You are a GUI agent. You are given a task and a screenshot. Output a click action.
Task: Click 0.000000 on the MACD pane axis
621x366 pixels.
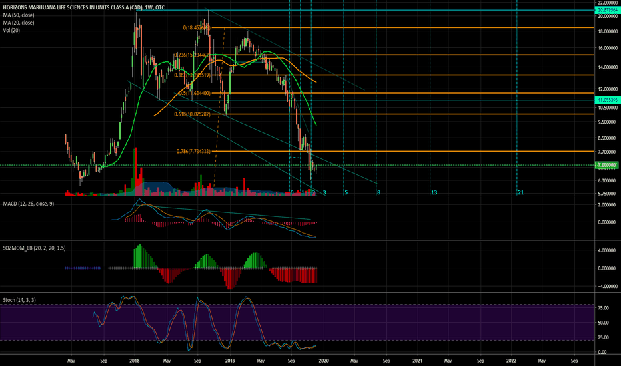pyautogui.click(x=607, y=222)
